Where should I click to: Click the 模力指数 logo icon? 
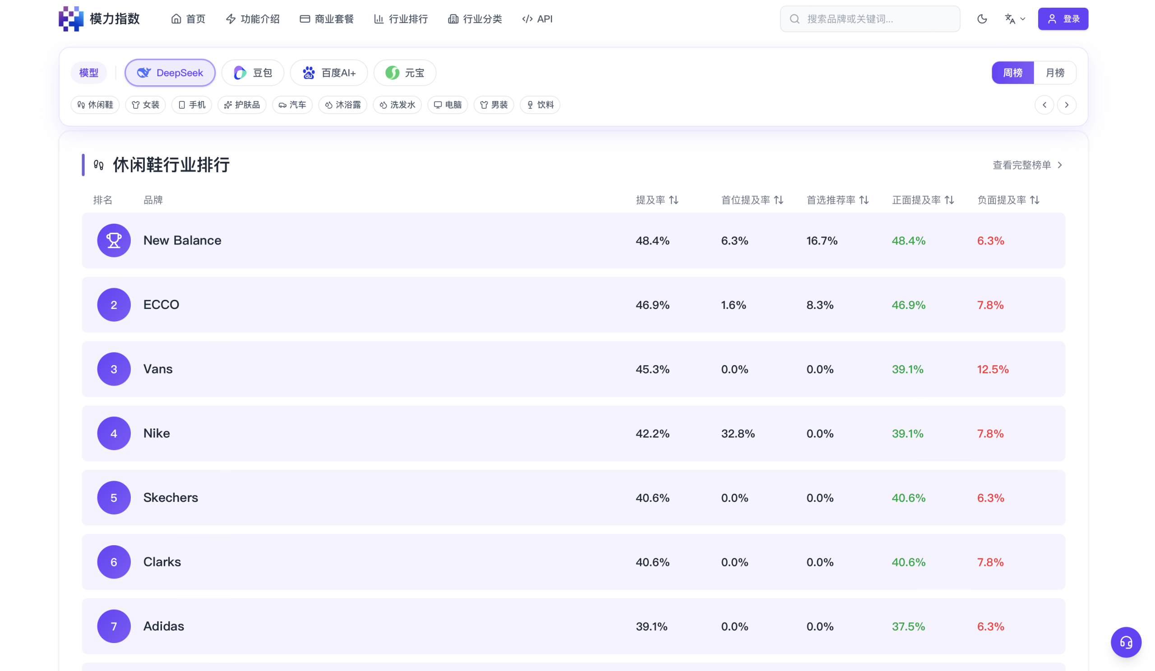click(71, 19)
